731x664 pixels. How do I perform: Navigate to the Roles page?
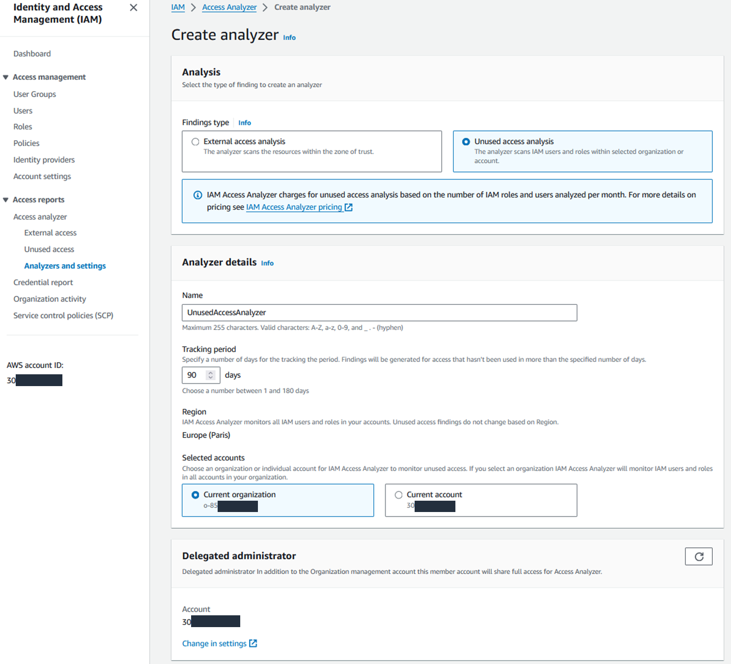pyautogui.click(x=23, y=126)
